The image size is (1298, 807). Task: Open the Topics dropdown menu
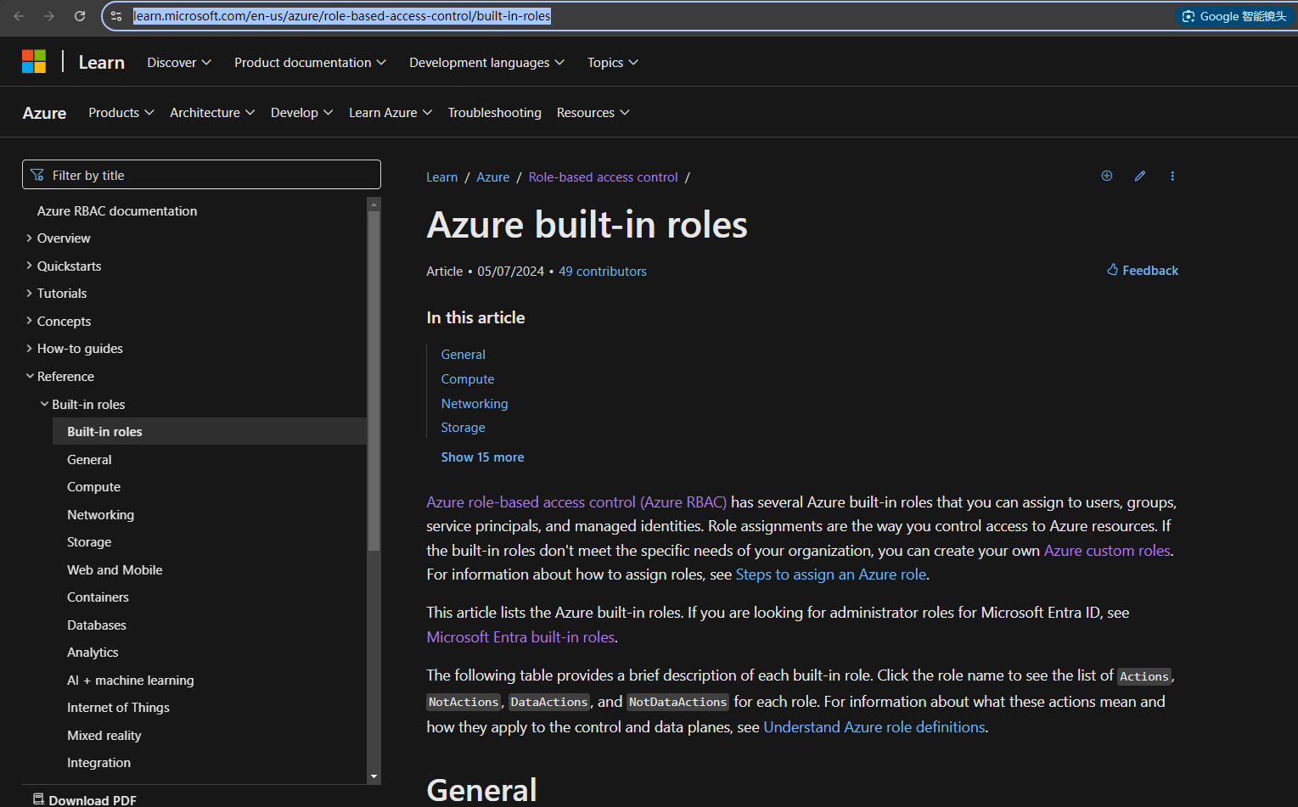coord(613,63)
